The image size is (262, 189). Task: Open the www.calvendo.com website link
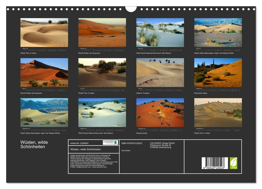tap(100, 167)
